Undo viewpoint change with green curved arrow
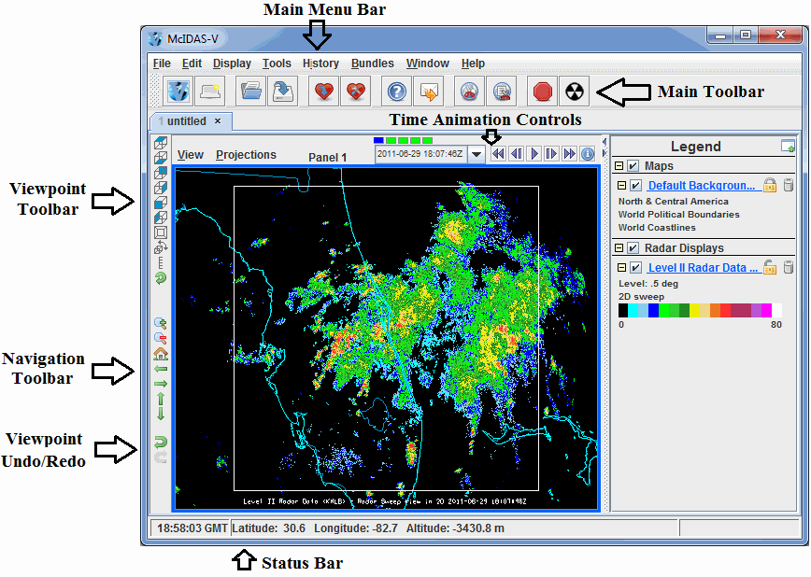 pyautogui.click(x=161, y=442)
